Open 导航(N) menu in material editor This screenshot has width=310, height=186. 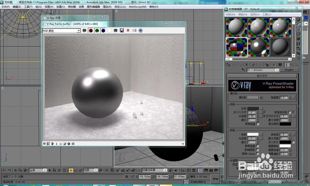[243, 14]
